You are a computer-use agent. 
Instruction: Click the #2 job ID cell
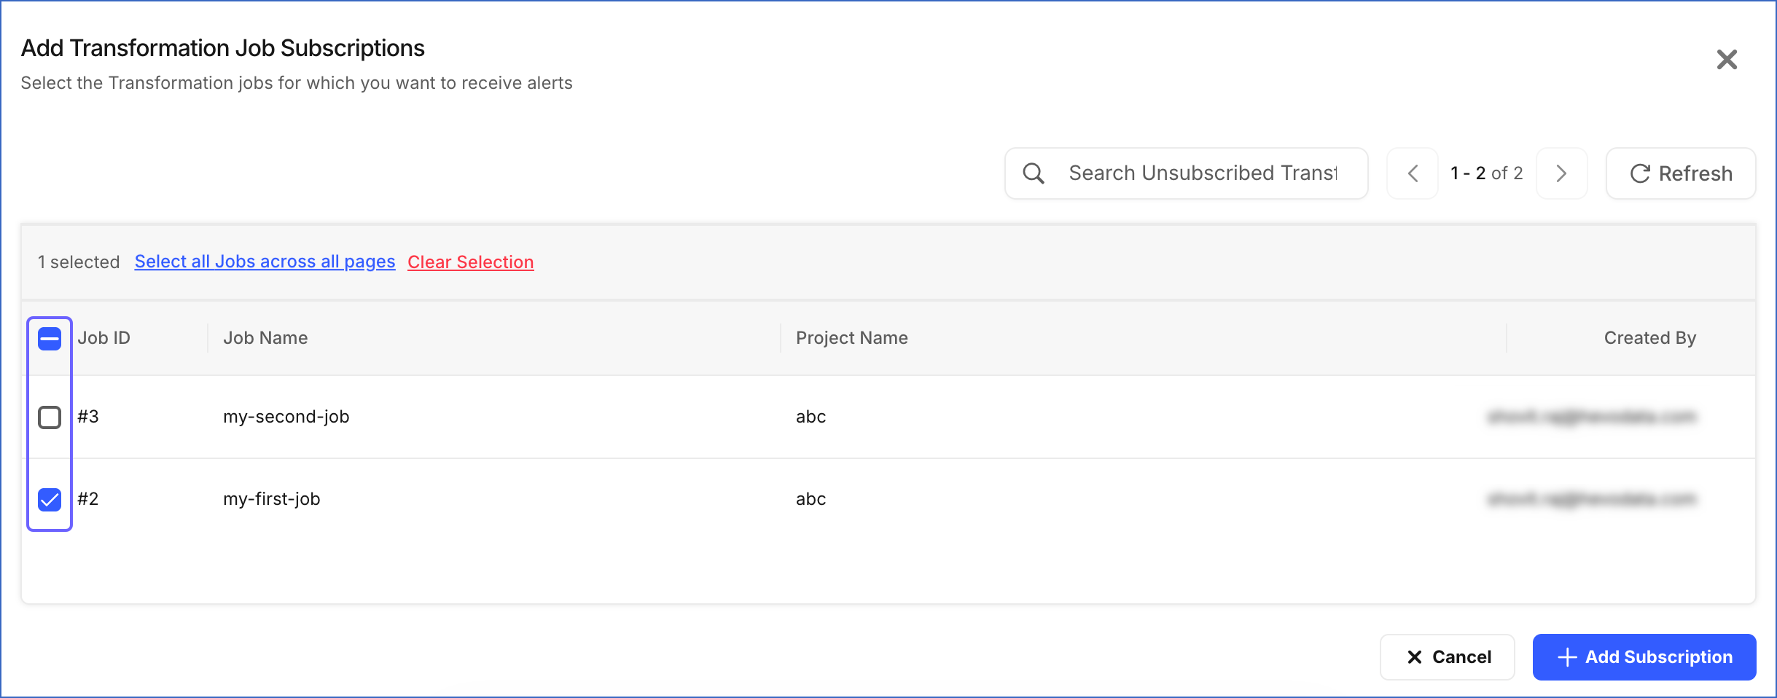(x=88, y=499)
